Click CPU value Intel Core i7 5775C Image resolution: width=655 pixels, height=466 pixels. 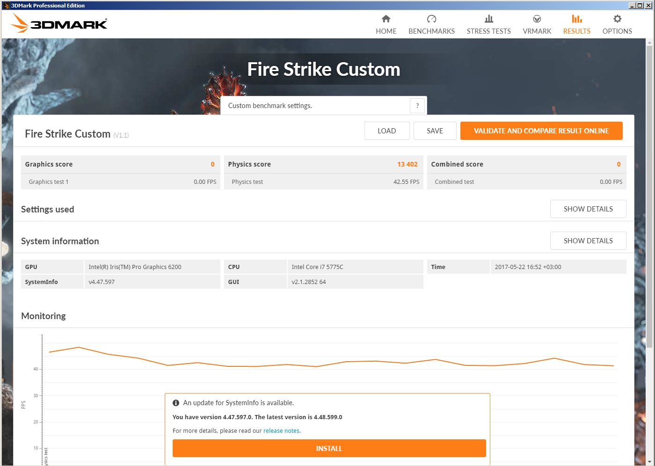coord(317,267)
